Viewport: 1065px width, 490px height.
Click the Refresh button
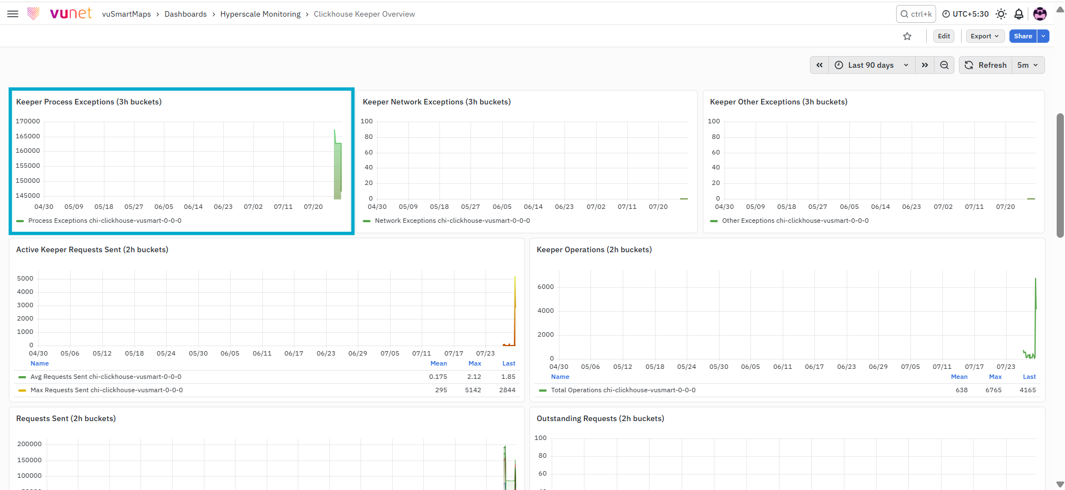(986, 65)
